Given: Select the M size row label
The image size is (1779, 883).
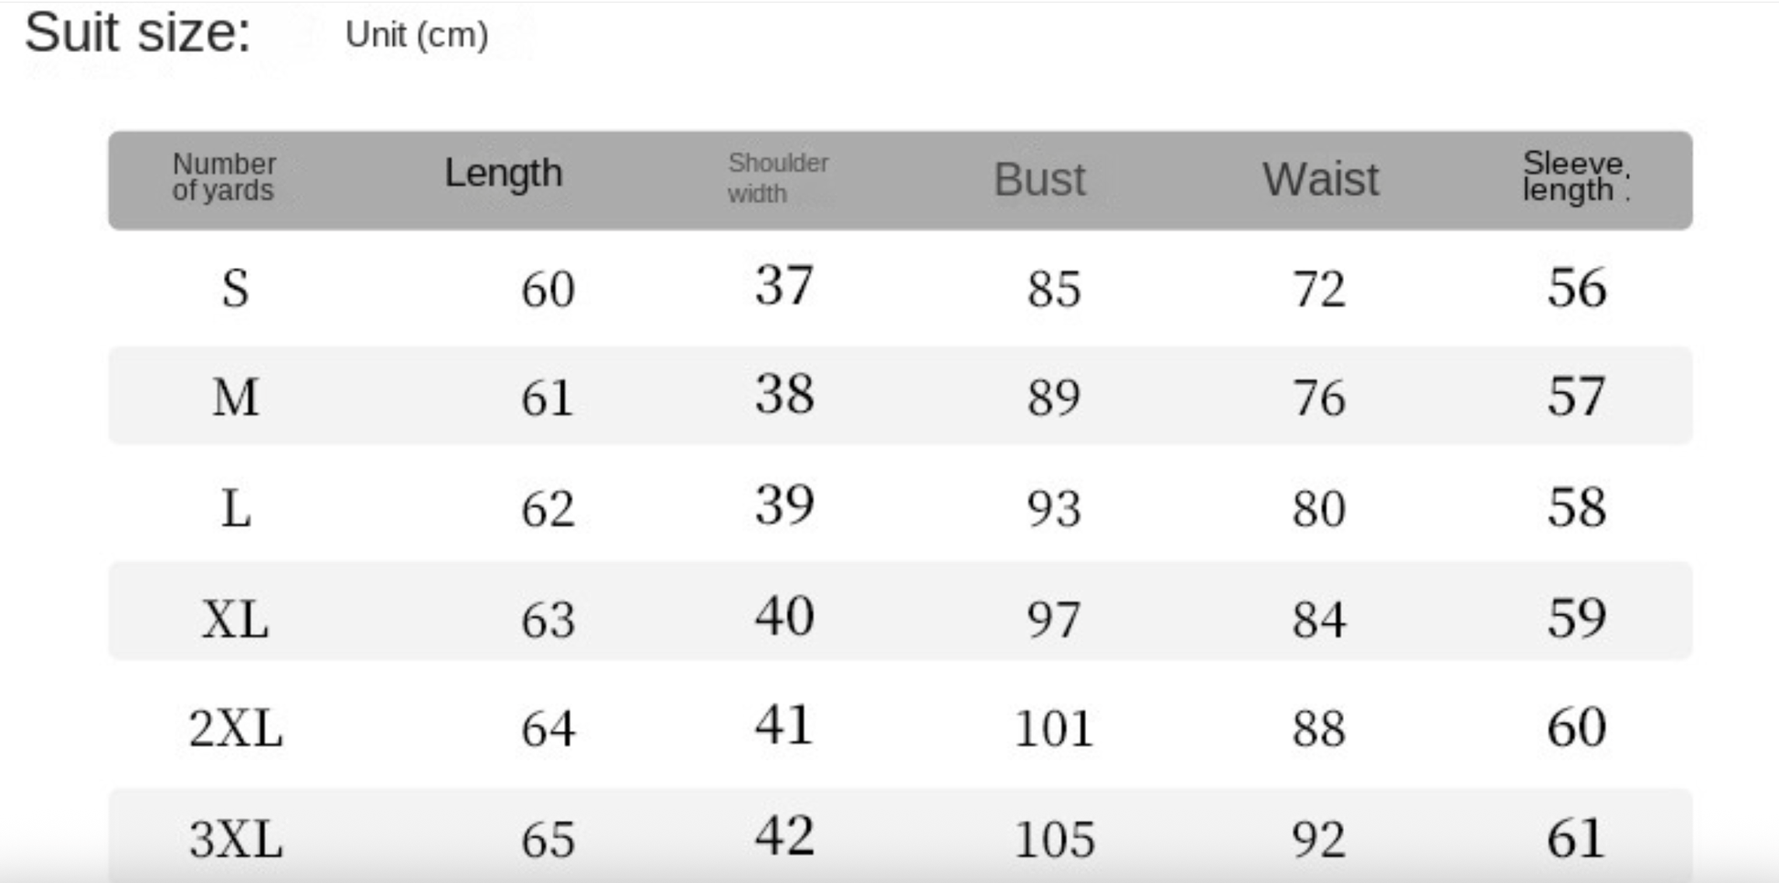Looking at the screenshot, I should pyautogui.click(x=235, y=398).
